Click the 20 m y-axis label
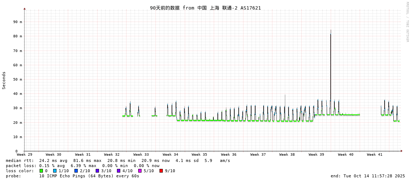Image resolution: width=411 pixels, height=181 pixels. 18,123
